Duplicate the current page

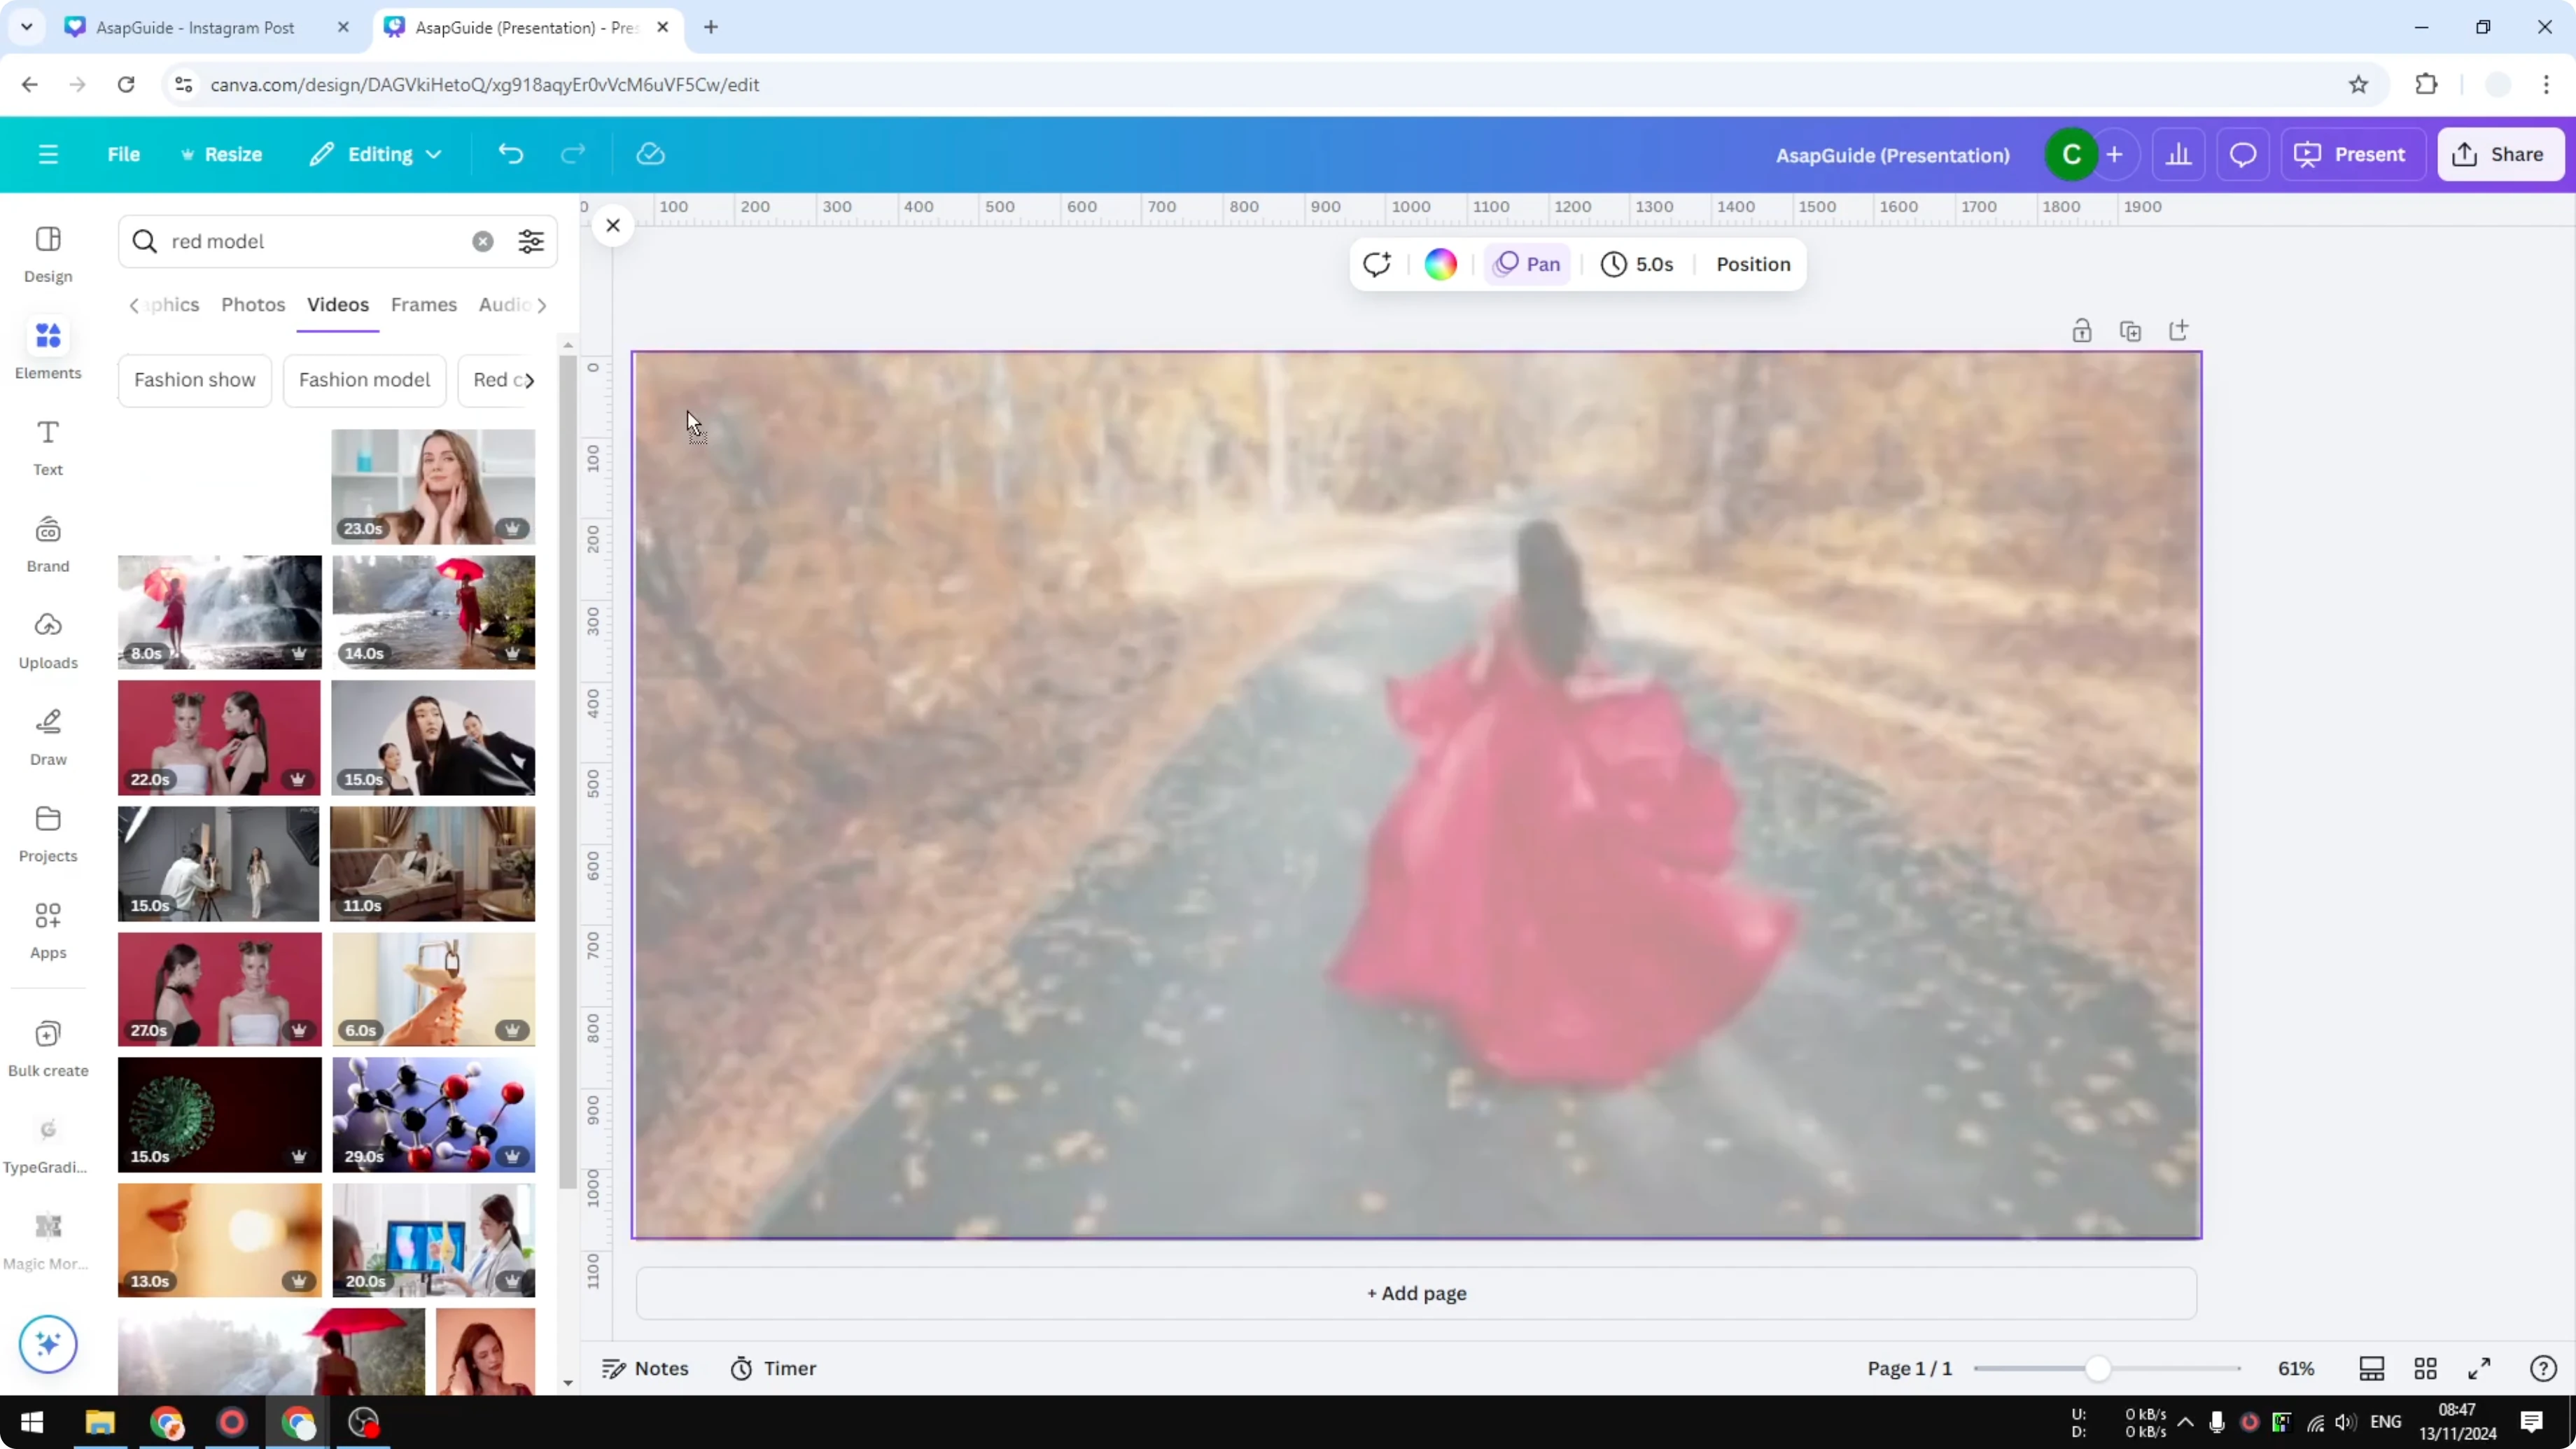pos(2131,330)
